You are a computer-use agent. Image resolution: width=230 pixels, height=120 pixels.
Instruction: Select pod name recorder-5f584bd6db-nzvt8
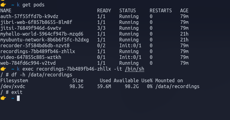(35, 45)
